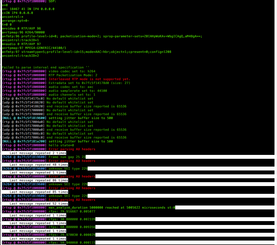Select 'RTP Packetization Mode: 2' message
This screenshot has width=277, height=245.
[x=73, y=75]
